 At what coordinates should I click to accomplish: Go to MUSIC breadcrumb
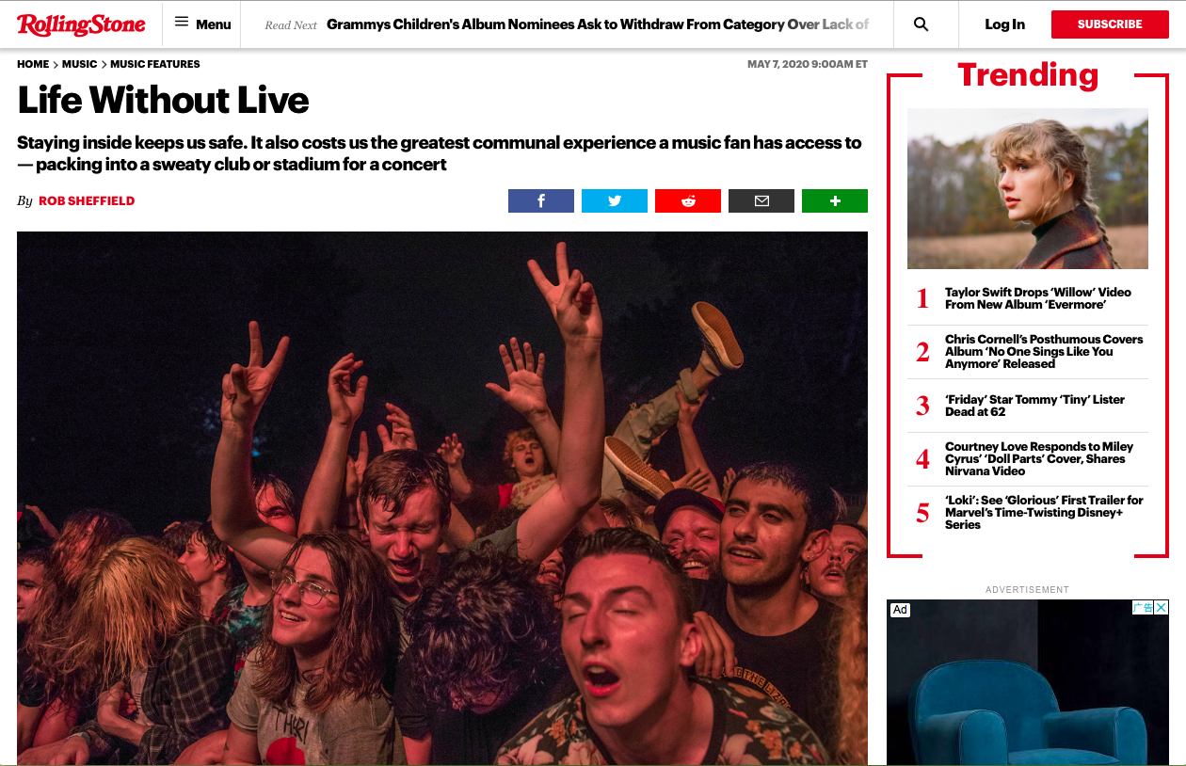click(79, 64)
